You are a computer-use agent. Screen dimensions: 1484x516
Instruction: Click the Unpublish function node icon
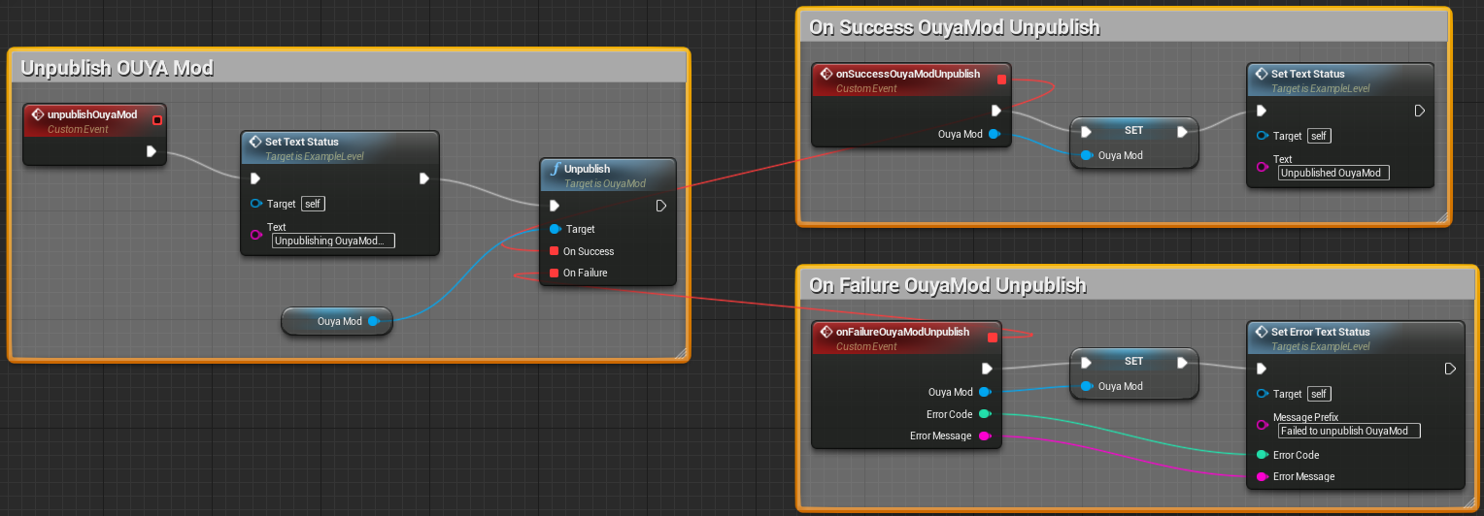pos(555,169)
